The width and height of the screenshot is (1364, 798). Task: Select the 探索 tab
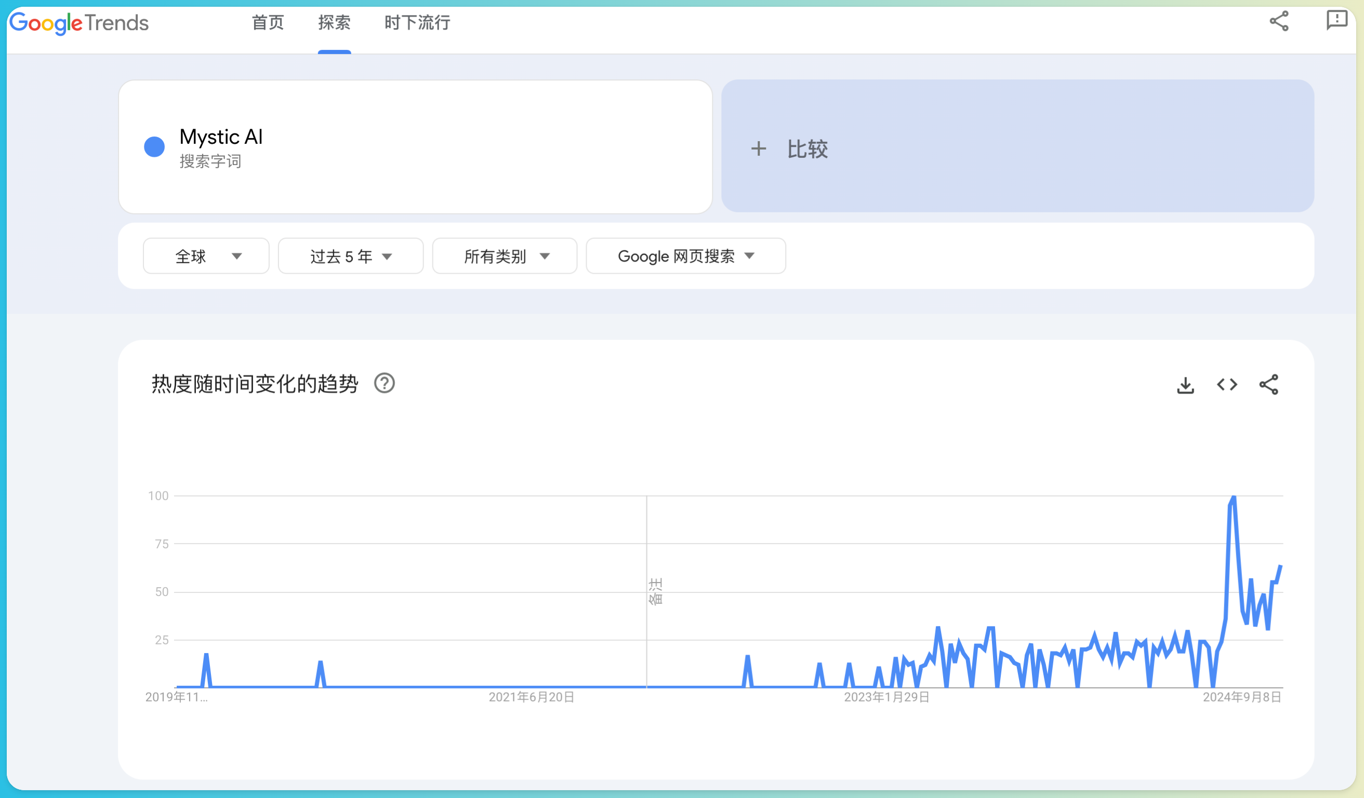[335, 23]
